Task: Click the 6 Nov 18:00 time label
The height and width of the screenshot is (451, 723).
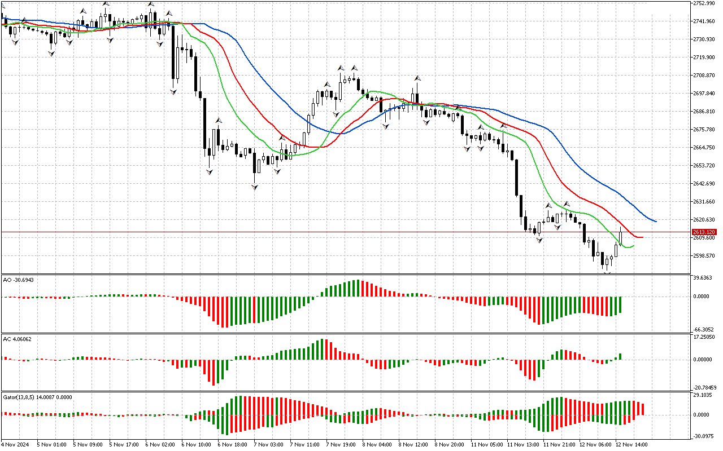Action: tap(232, 444)
